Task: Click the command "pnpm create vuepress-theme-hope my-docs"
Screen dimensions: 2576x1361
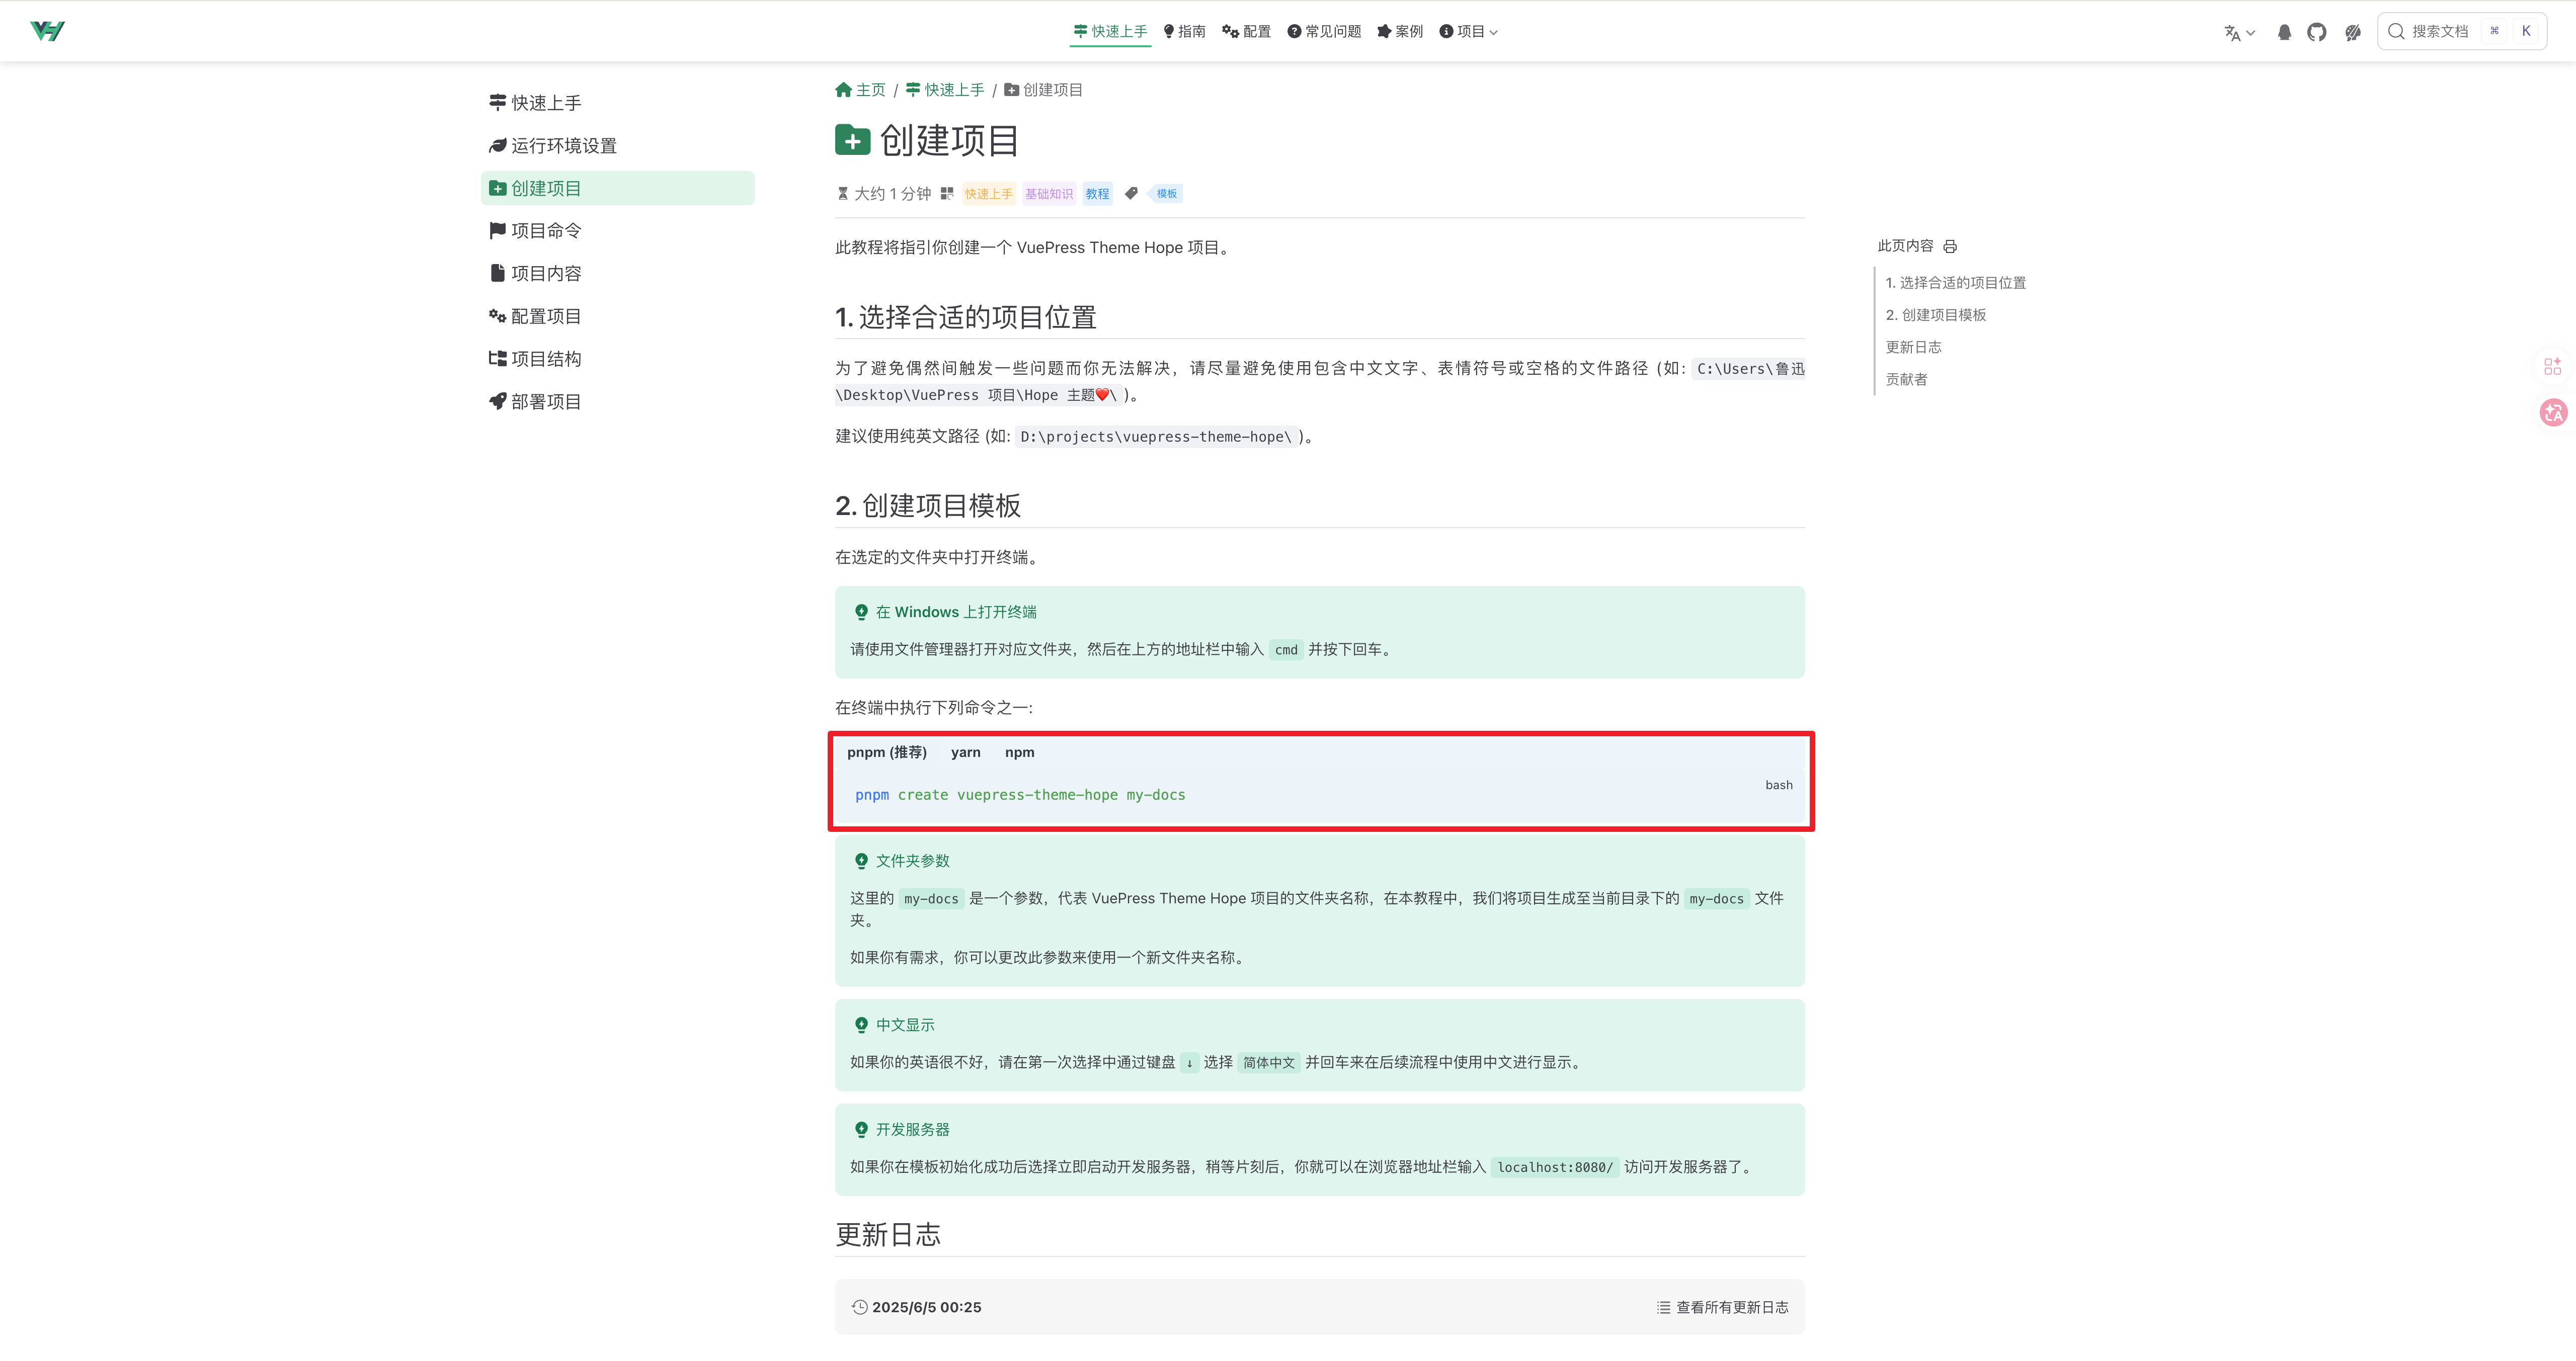Action: click(x=1020, y=795)
